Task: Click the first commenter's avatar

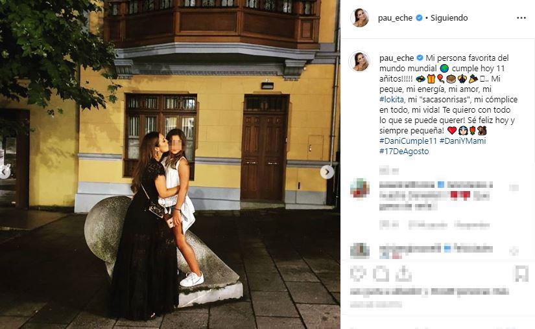Action: tap(360, 188)
